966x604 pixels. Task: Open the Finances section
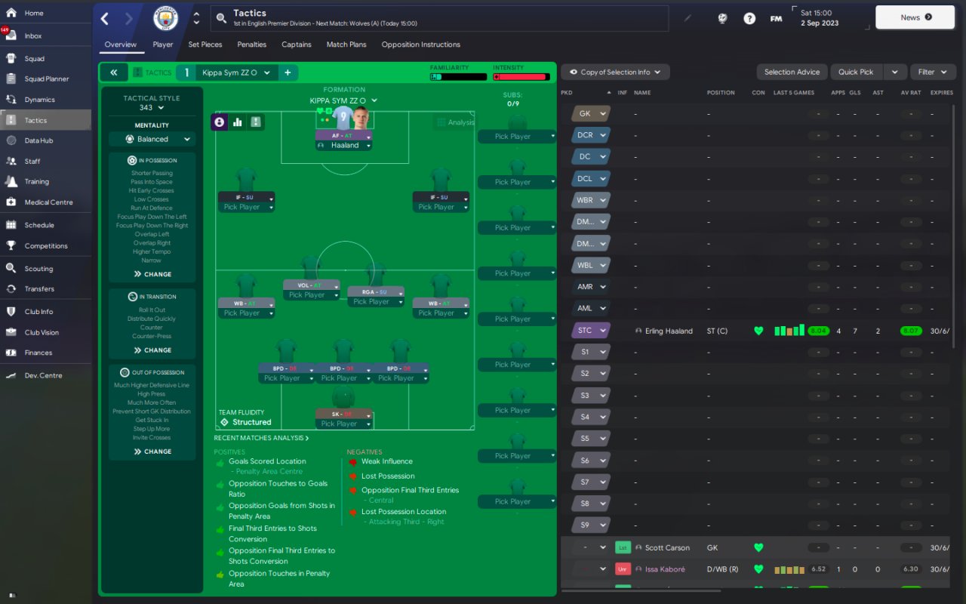pyautogui.click(x=38, y=353)
